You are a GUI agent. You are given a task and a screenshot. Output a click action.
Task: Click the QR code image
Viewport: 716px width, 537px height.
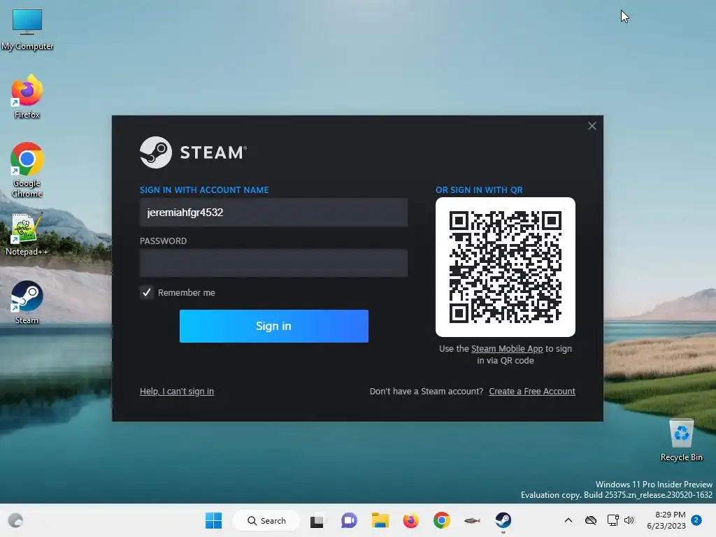click(506, 267)
